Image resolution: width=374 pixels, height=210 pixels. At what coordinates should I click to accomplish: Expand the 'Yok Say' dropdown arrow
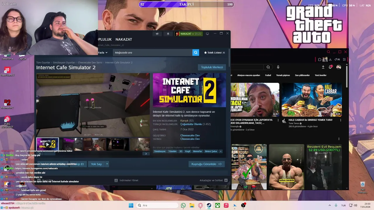[x=107, y=164]
